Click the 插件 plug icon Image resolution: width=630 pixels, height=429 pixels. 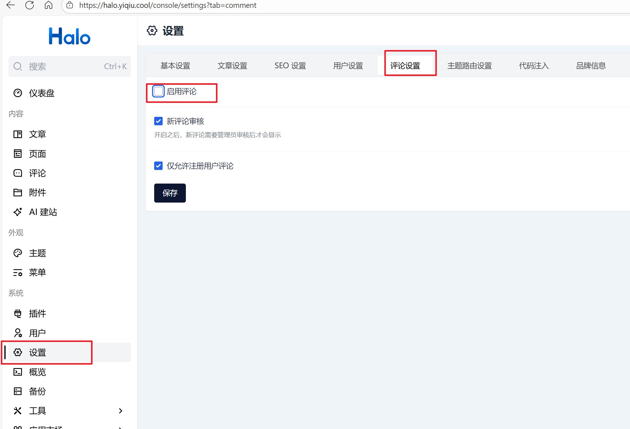[x=18, y=313]
